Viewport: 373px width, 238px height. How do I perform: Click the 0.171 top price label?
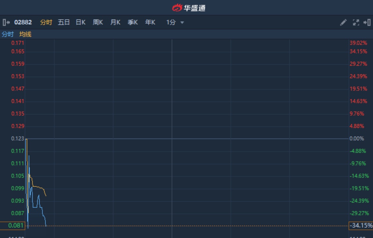pos(18,43)
